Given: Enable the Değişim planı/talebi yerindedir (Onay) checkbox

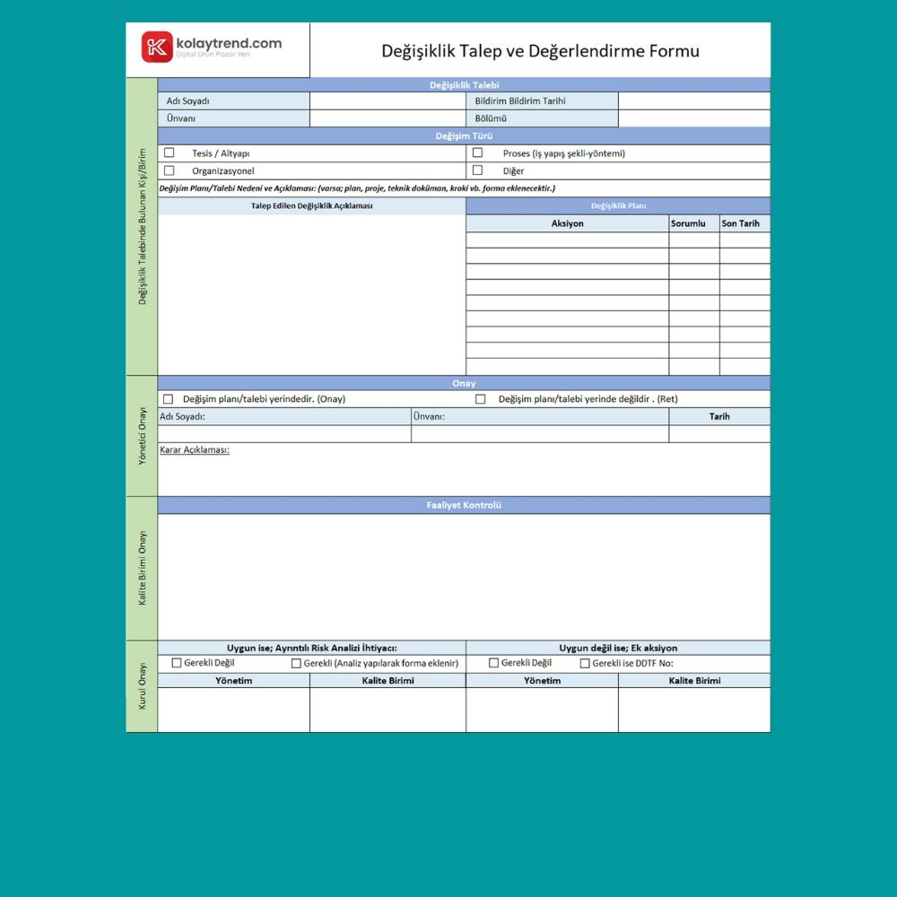Looking at the screenshot, I should click(x=168, y=398).
